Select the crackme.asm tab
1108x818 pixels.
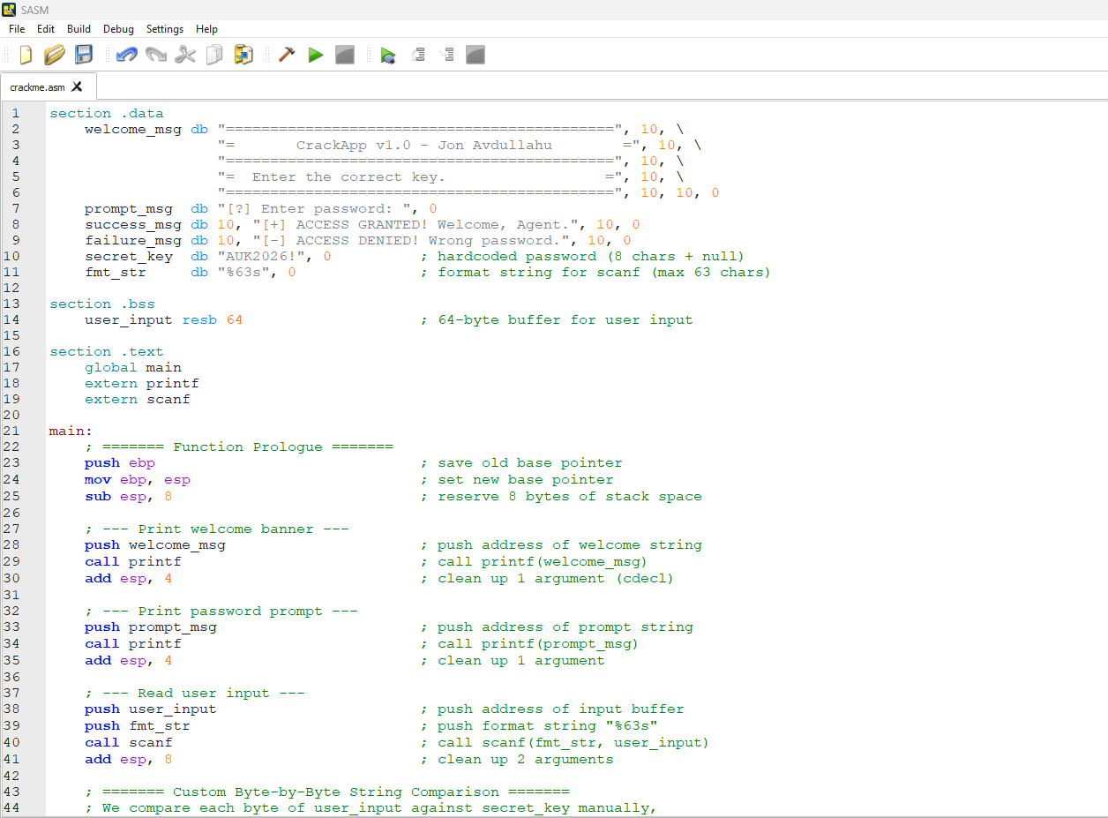(x=37, y=87)
